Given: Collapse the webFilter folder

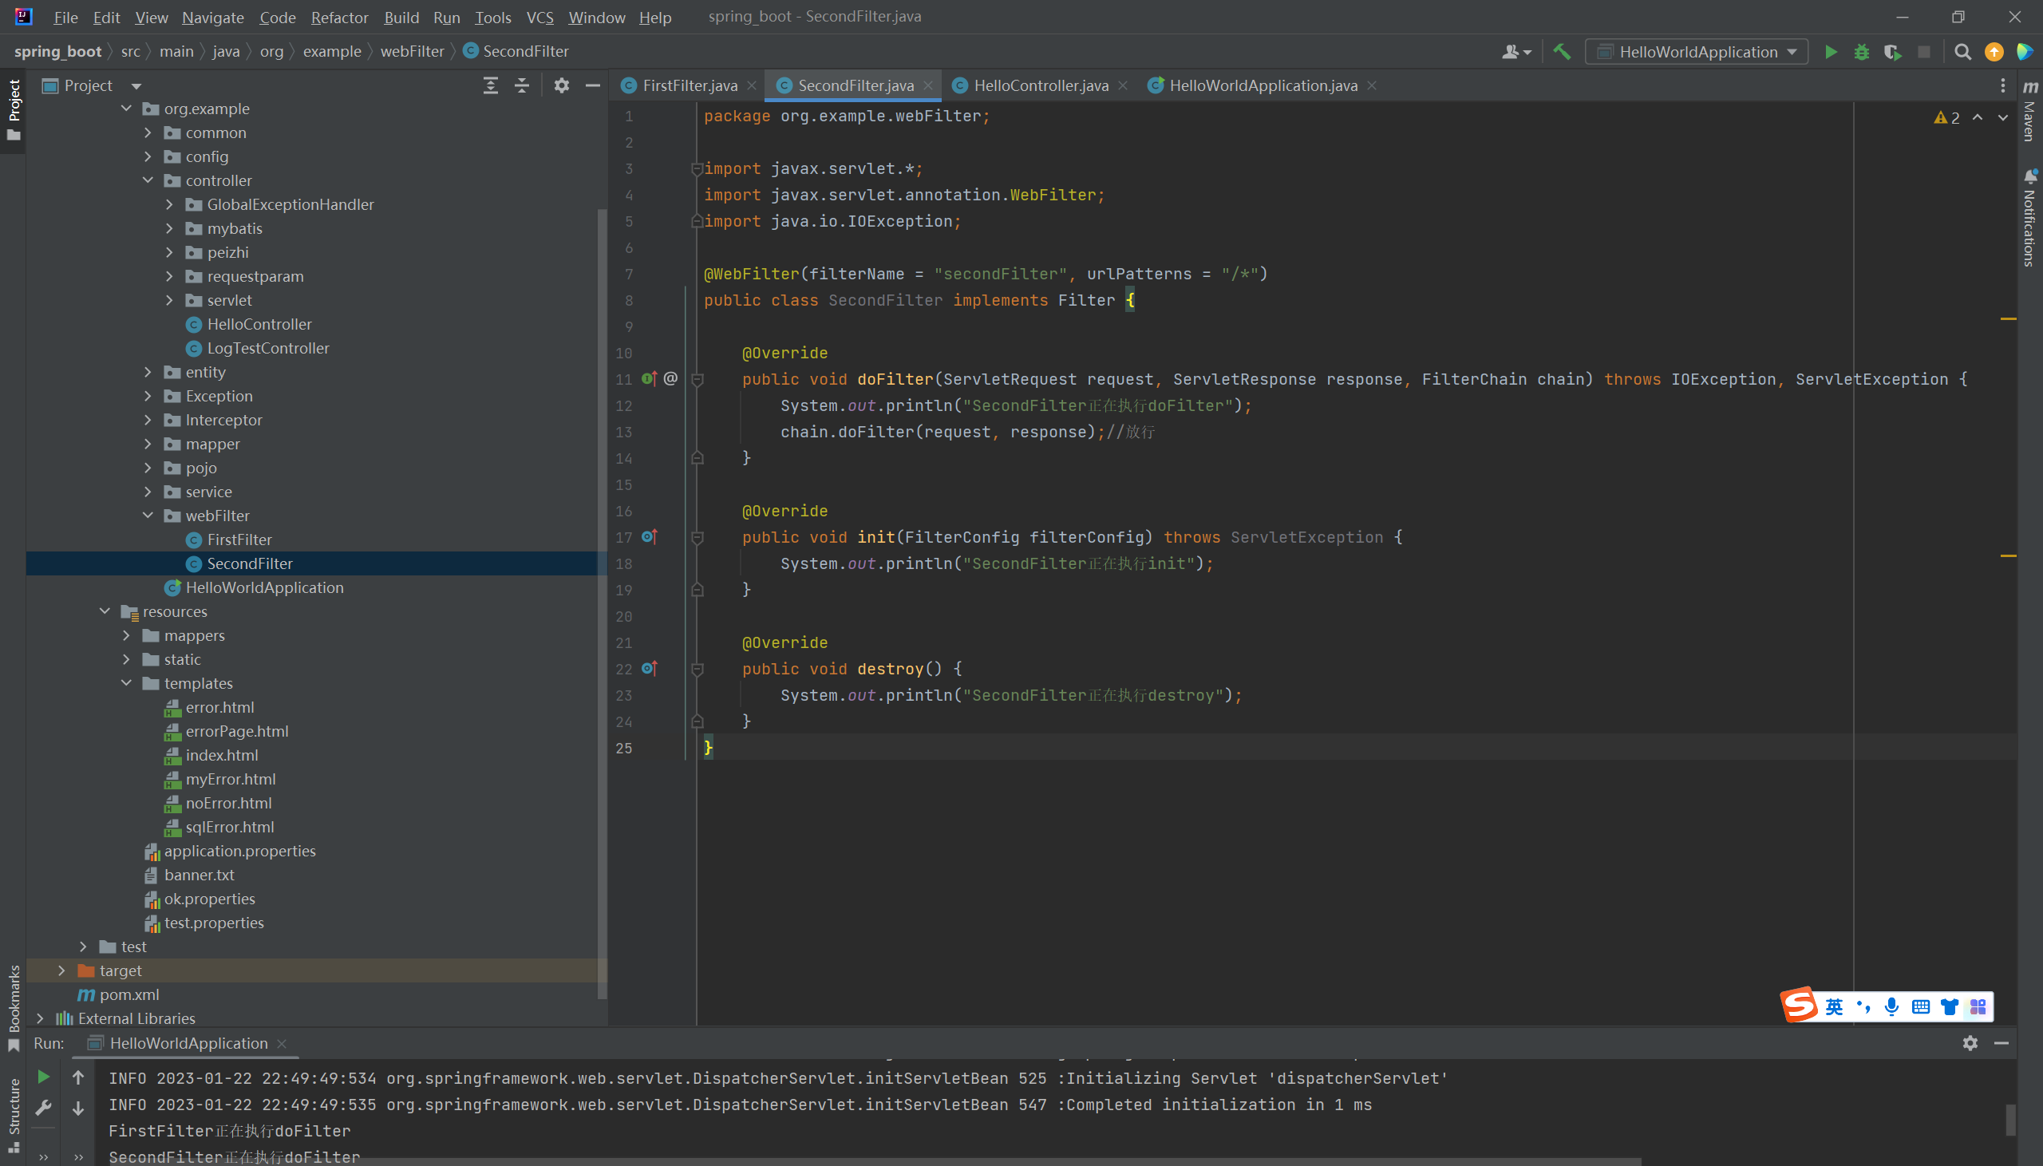Looking at the screenshot, I should [148, 516].
